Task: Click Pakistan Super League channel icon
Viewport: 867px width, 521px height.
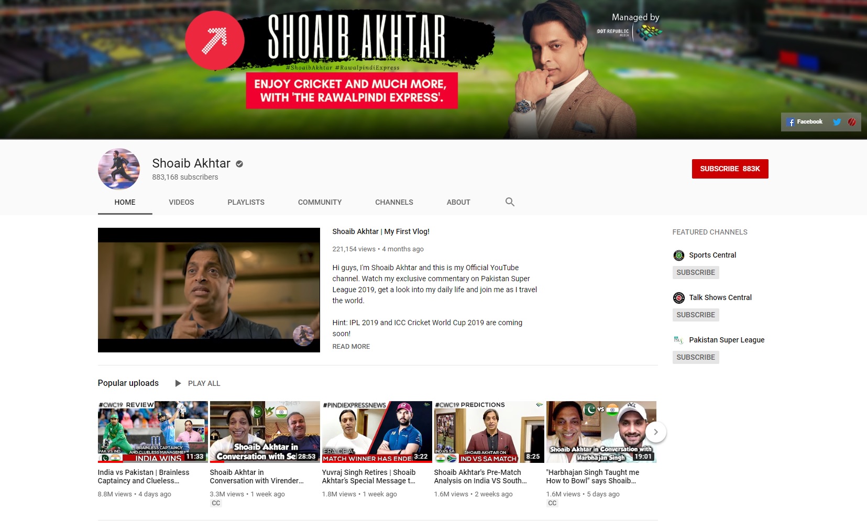Action: [679, 340]
